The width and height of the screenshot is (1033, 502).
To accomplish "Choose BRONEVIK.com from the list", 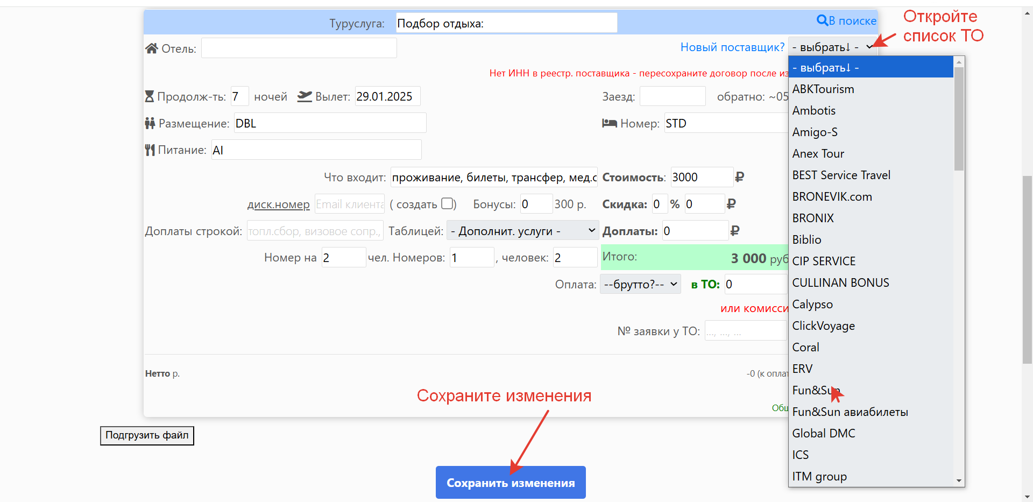I will pyautogui.click(x=871, y=196).
